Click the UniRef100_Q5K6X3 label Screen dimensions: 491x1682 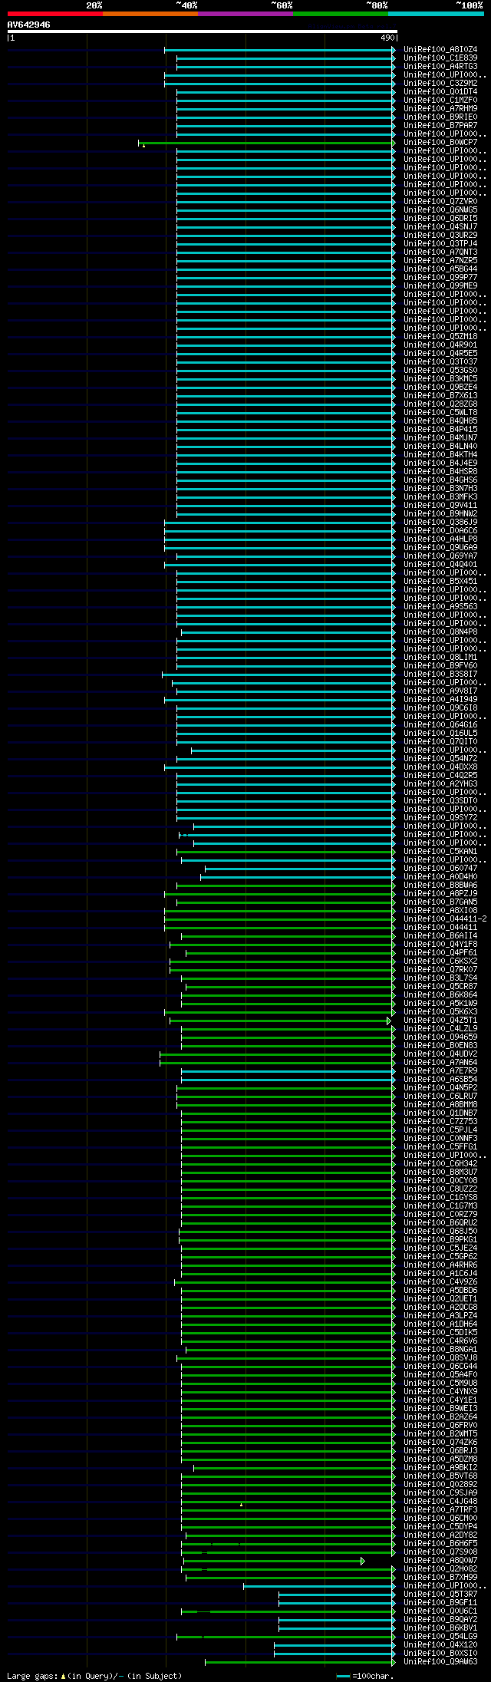pyautogui.click(x=440, y=1012)
